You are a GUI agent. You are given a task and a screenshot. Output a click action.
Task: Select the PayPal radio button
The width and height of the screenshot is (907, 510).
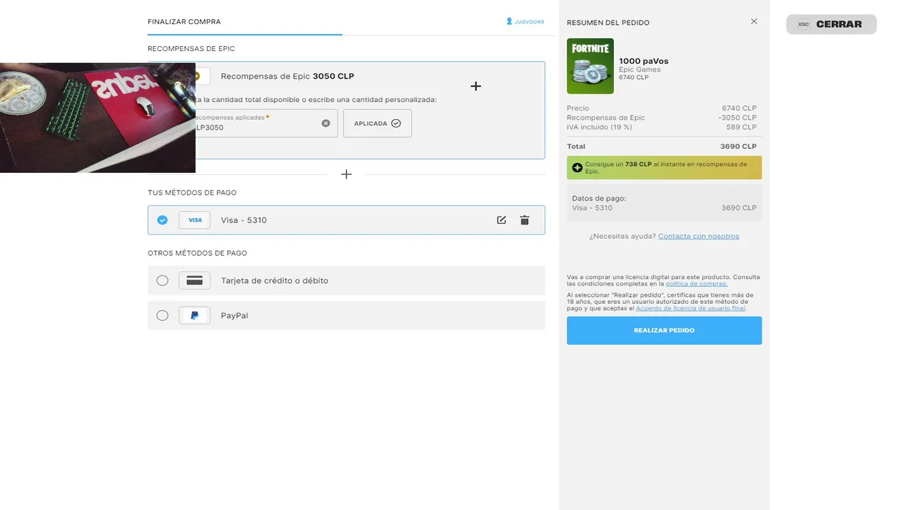coord(162,315)
